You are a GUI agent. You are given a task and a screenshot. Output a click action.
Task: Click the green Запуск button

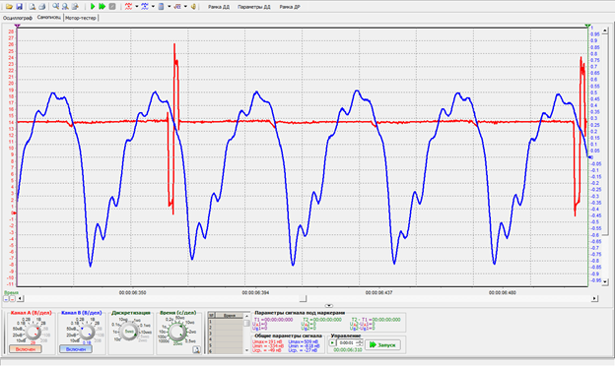click(382, 345)
